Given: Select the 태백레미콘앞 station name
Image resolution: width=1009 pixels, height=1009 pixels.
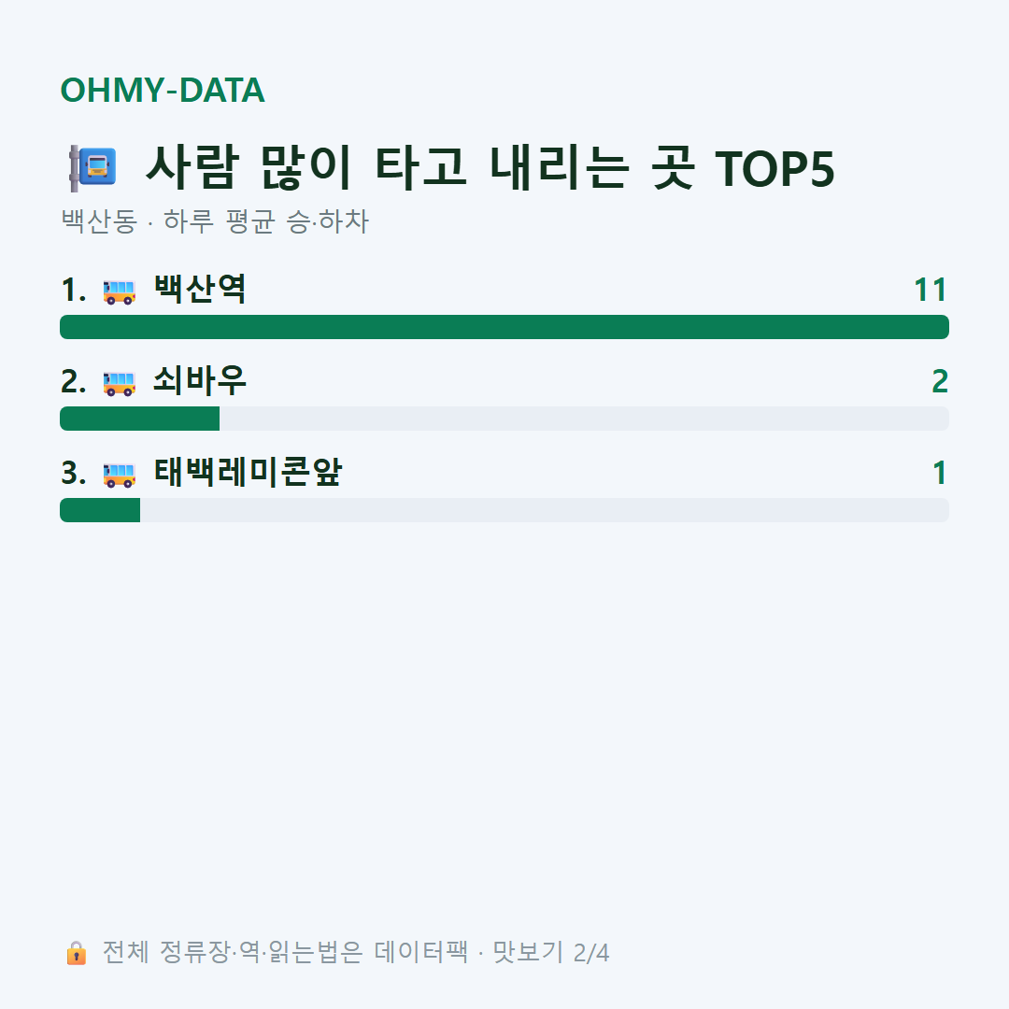Looking at the screenshot, I should point(248,472).
